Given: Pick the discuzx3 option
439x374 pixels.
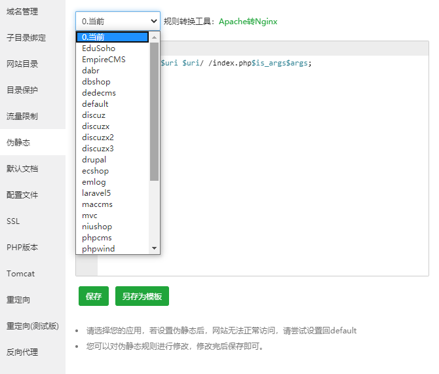Looking at the screenshot, I should pos(112,149).
